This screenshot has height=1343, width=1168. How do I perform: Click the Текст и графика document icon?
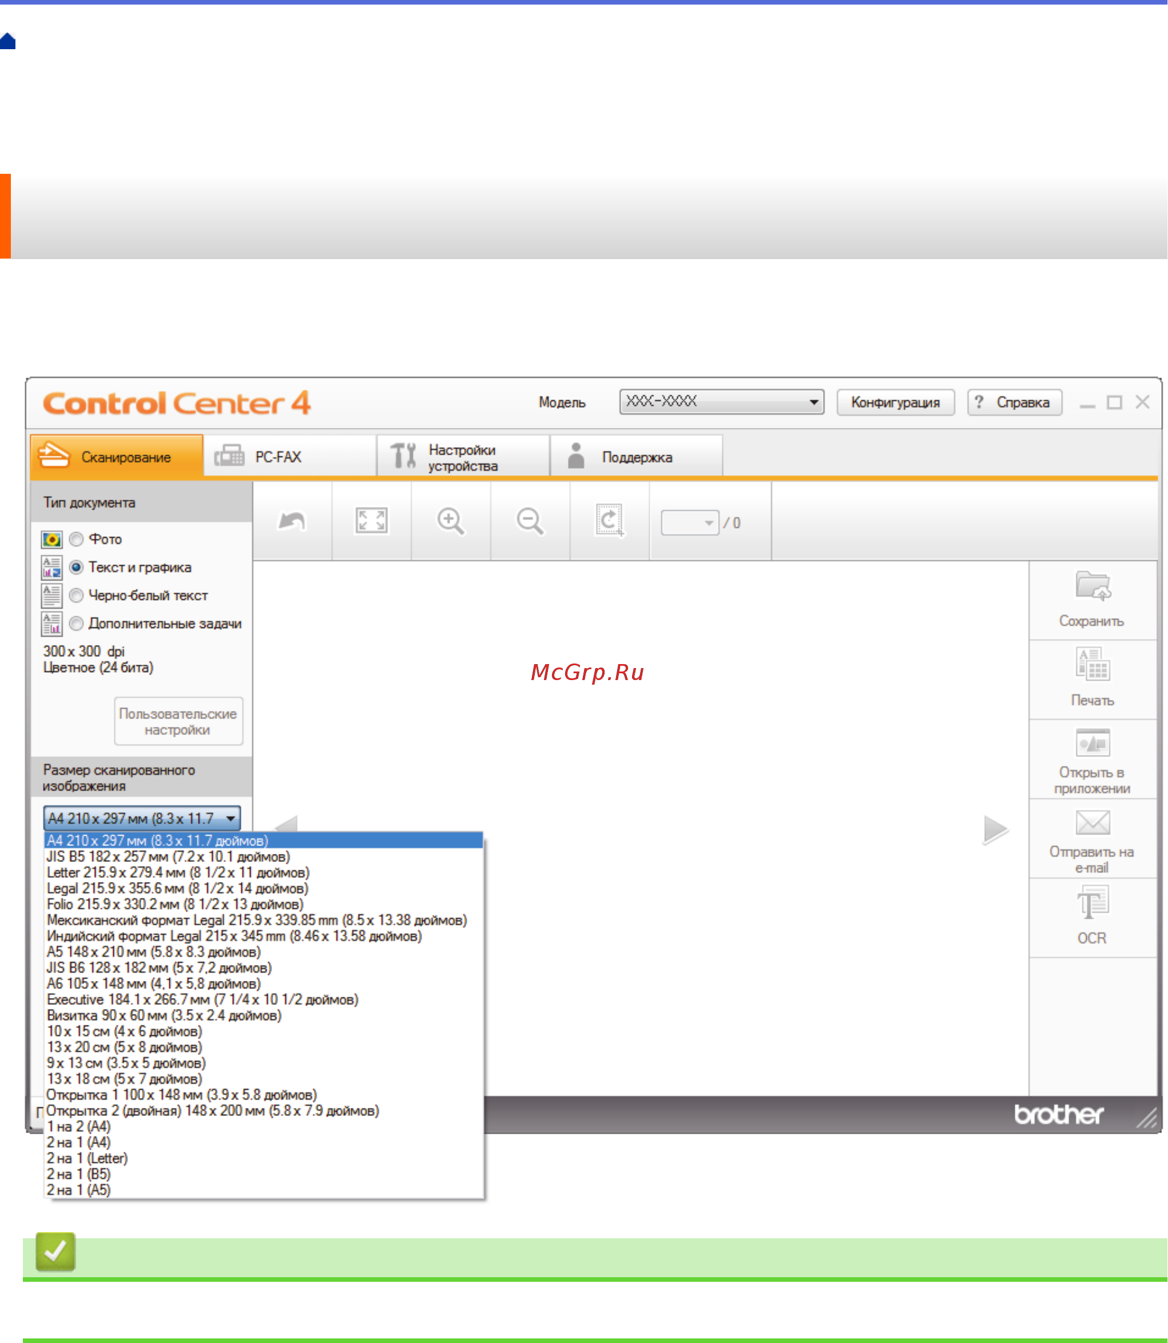[51, 567]
